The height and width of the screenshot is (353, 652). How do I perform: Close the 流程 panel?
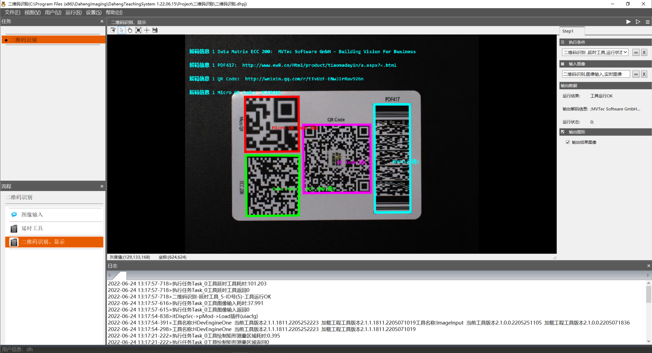[x=102, y=186]
